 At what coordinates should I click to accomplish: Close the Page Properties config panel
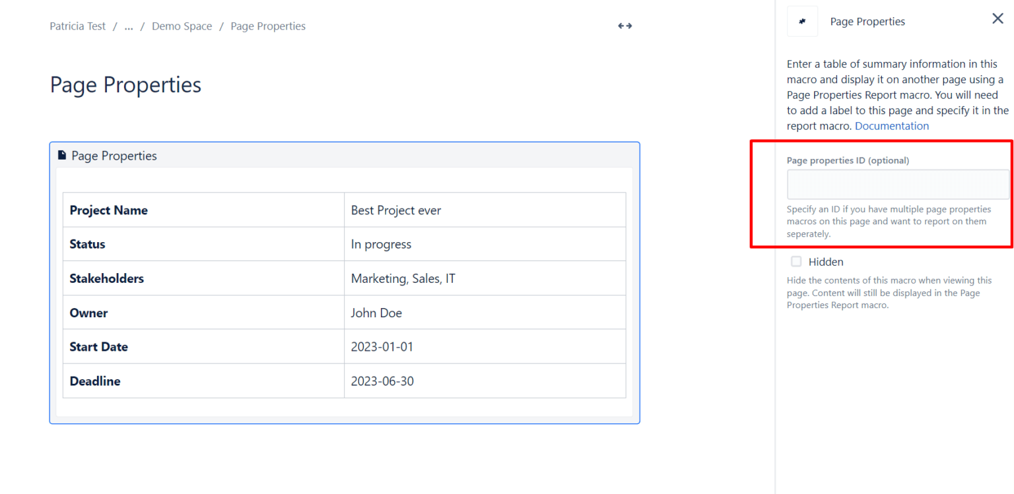(997, 18)
